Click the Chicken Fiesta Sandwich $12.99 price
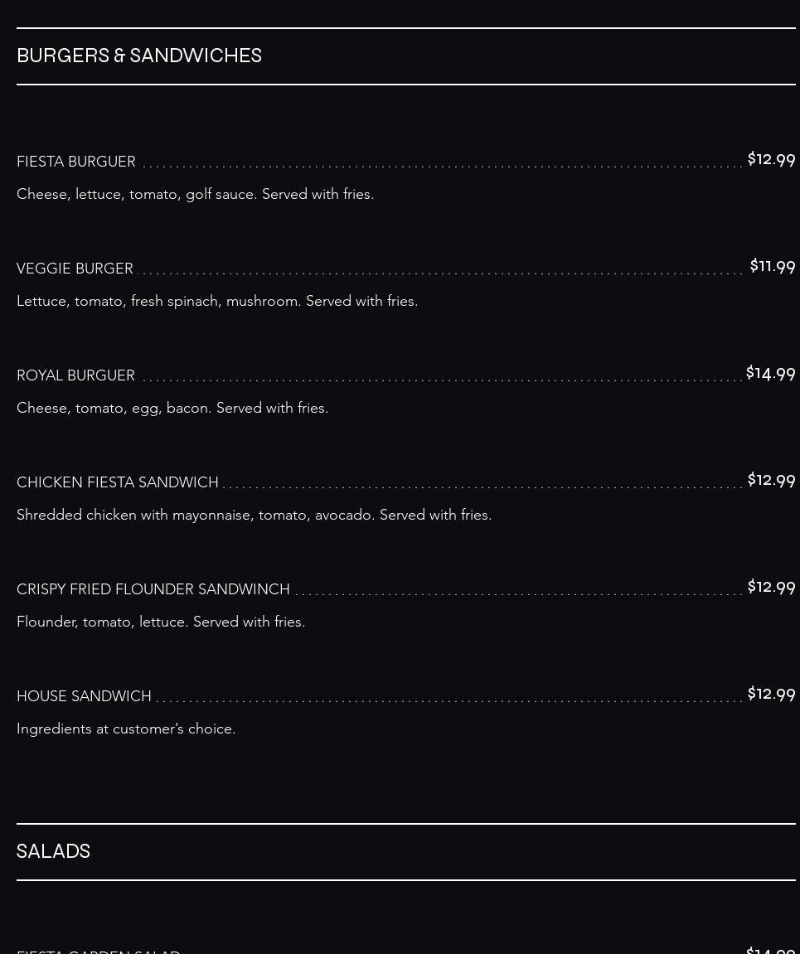The width and height of the screenshot is (800, 954). tap(771, 480)
